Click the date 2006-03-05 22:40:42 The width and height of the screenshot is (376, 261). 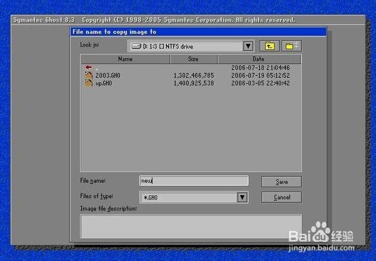pos(261,83)
